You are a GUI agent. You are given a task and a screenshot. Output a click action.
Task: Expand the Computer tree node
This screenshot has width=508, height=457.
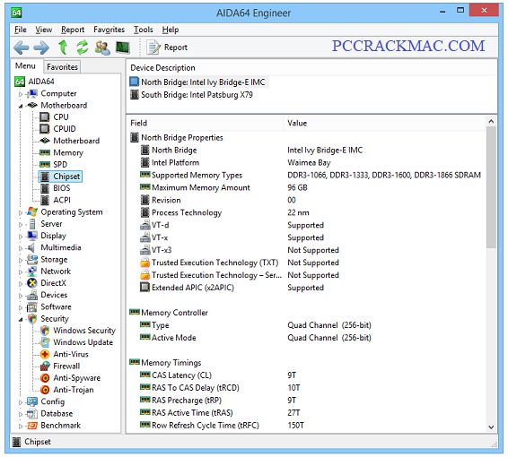[x=20, y=94]
